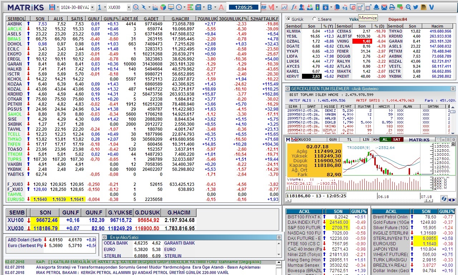
Task: Sort watchlist by SEMBOL column header
Action: point(16,19)
